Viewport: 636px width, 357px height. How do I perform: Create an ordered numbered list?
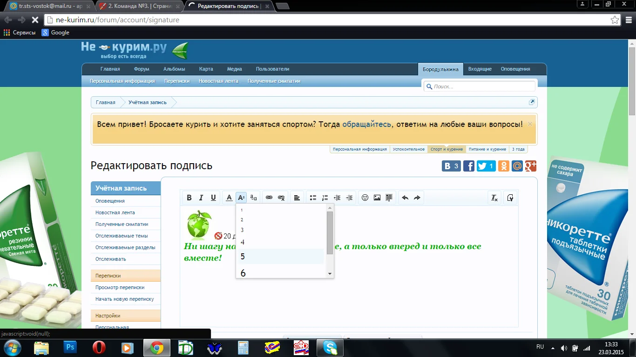click(325, 198)
